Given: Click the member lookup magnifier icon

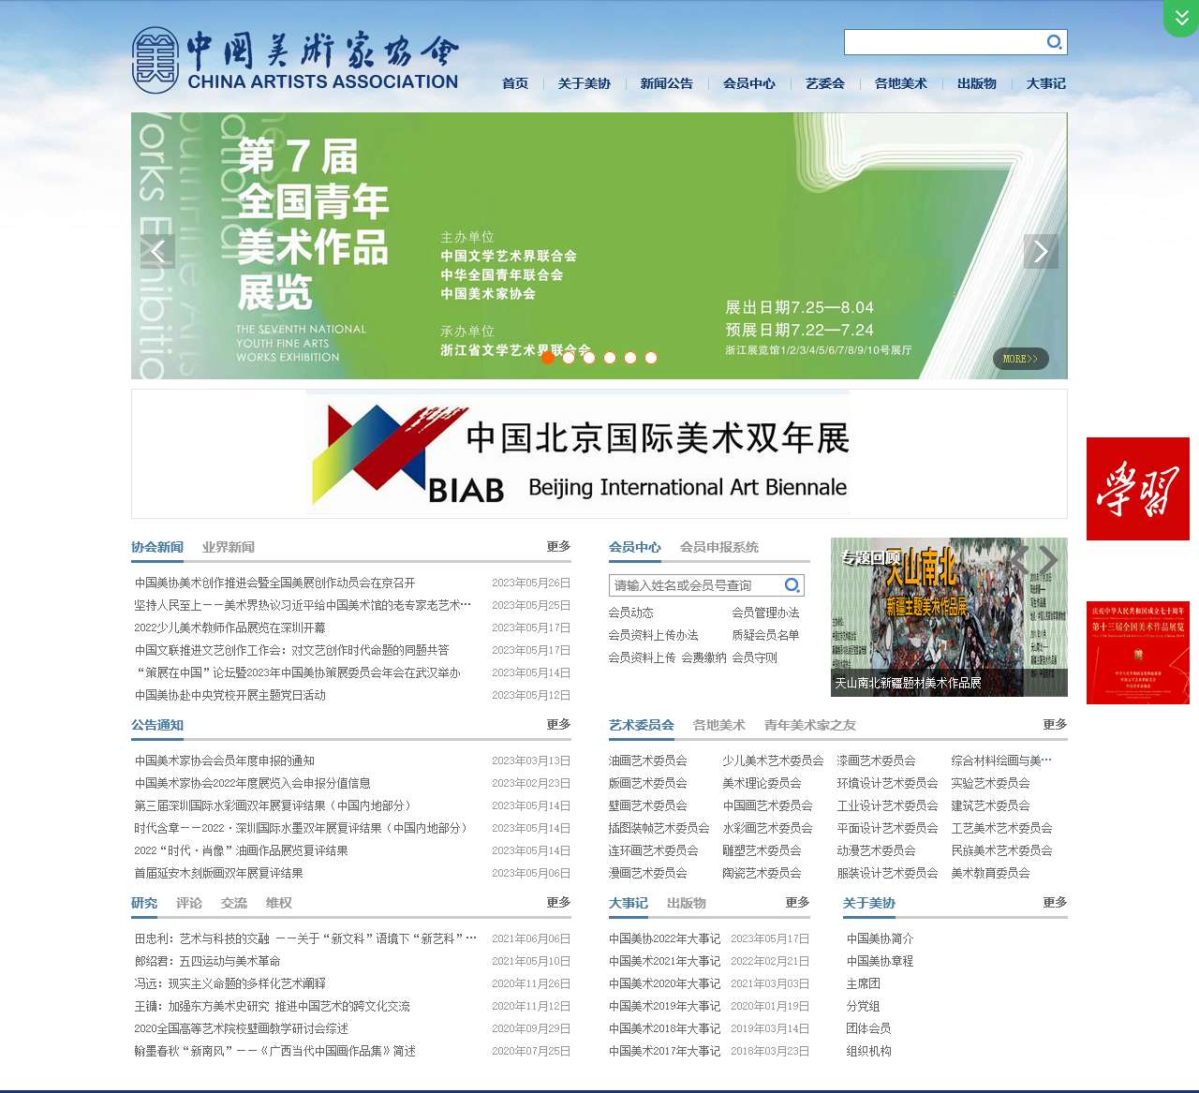Looking at the screenshot, I should pos(792,584).
